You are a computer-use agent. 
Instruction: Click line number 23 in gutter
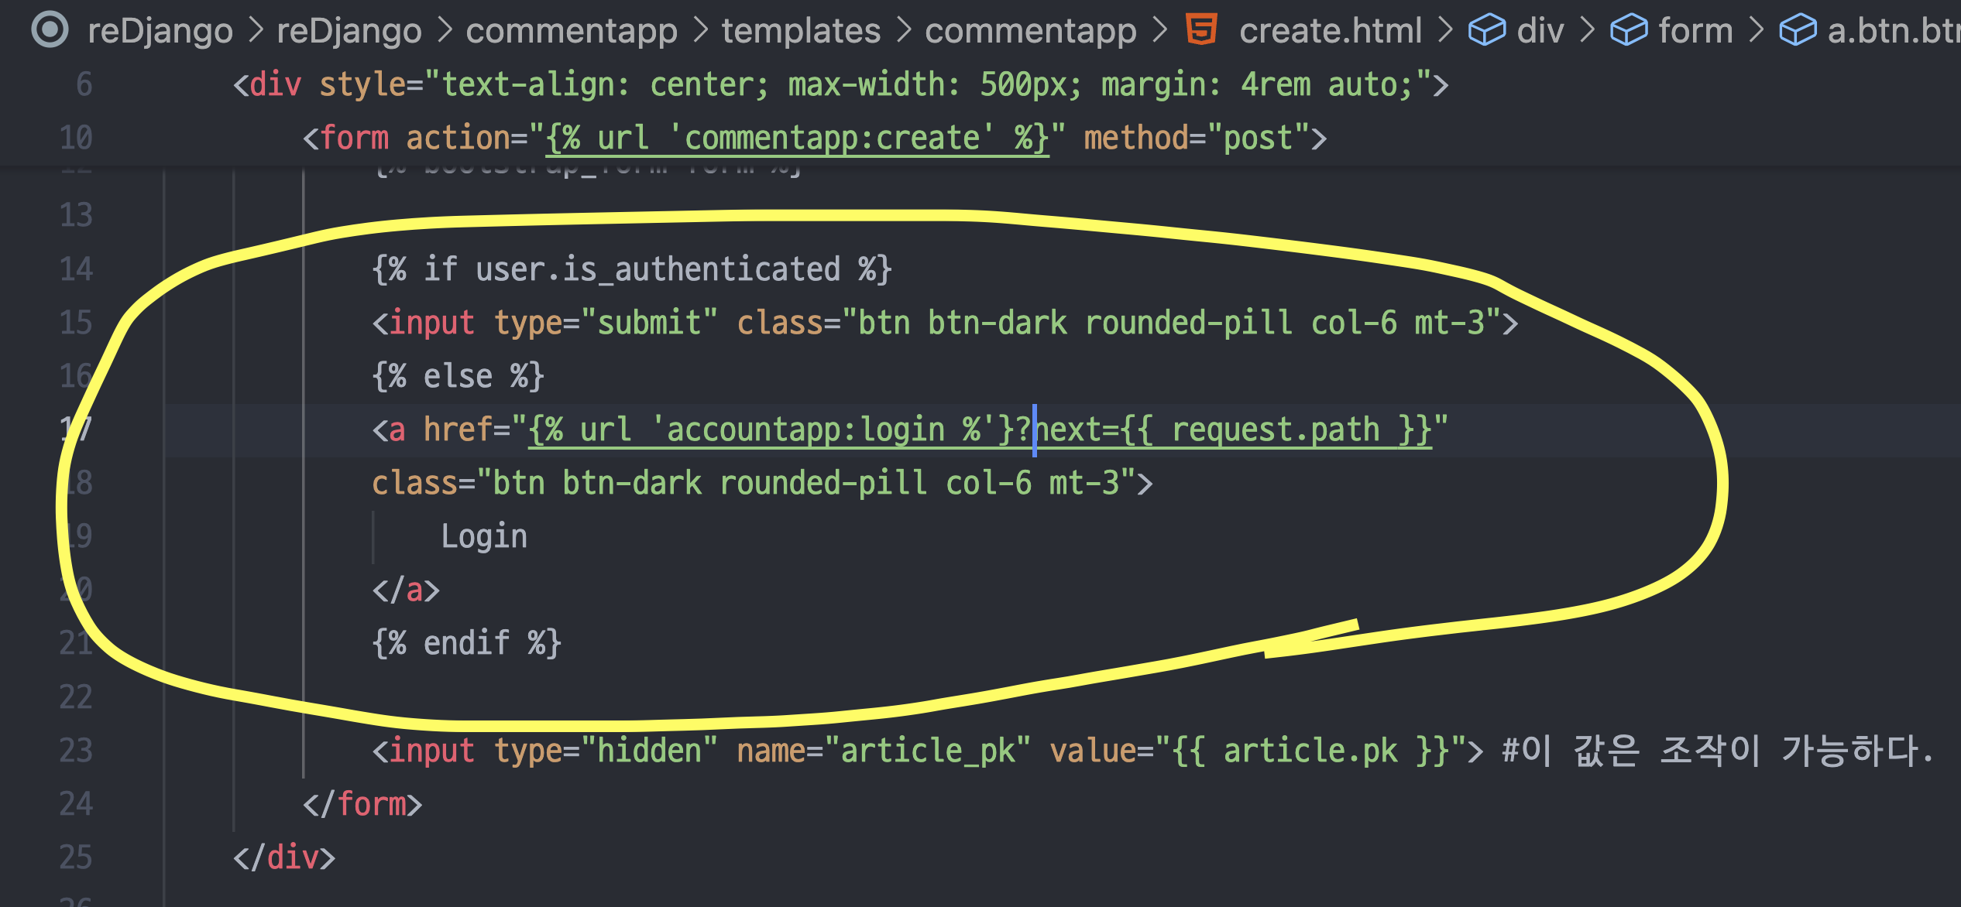click(76, 751)
